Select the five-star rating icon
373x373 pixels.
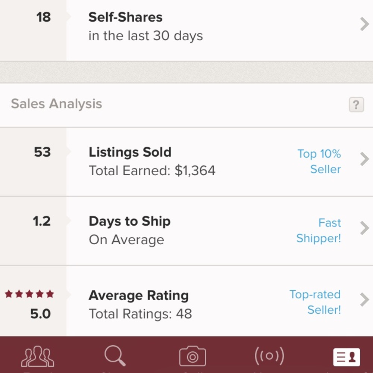pyautogui.click(x=30, y=294)
